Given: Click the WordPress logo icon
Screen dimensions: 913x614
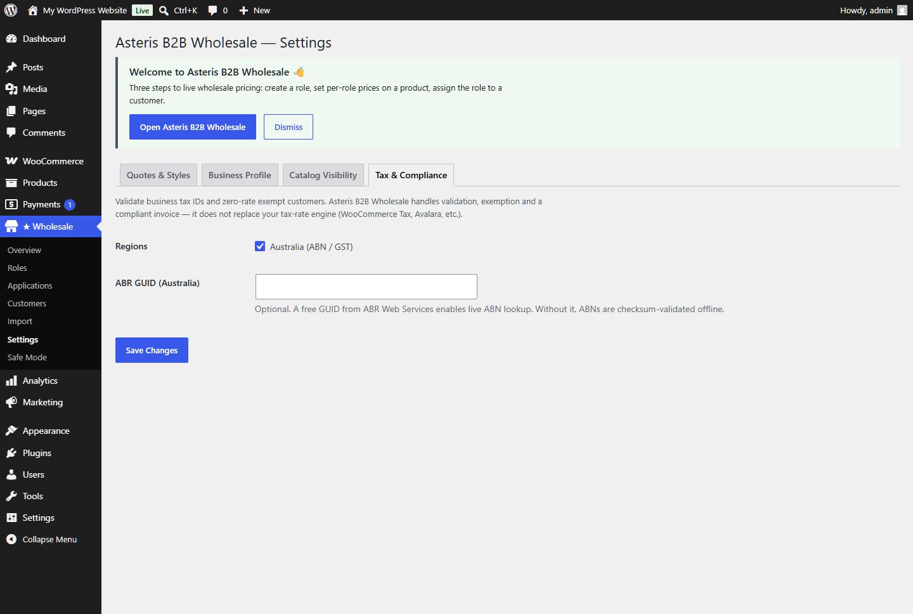Looking at the screenshot, I should pyautogui.click(x=11, y=10).
